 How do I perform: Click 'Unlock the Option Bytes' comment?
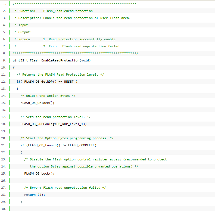[48, 96]
